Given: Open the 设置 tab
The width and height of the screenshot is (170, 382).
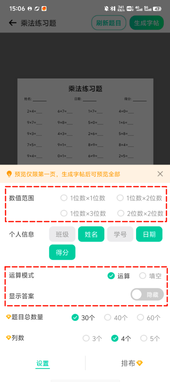Looking at the screenshot, I should tap(43, 363).
